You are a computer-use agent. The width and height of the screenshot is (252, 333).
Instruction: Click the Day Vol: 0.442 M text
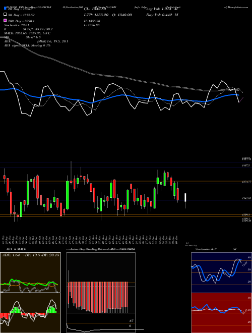tap(162, 15)
